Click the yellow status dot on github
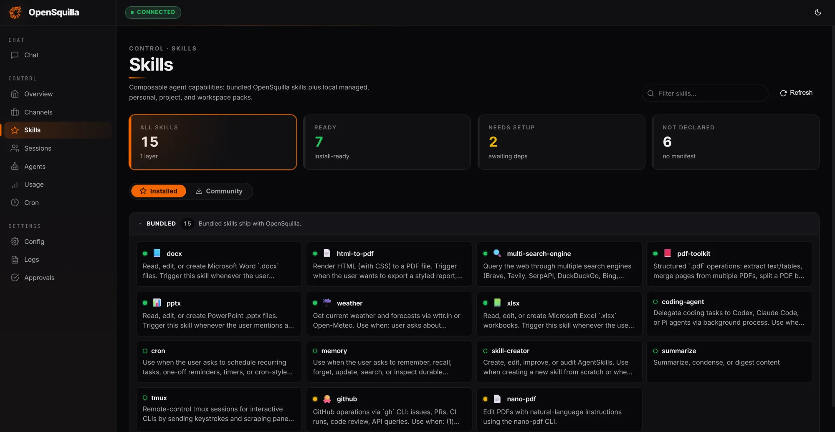This screenshot has width=835, height=432. [315, 399]
